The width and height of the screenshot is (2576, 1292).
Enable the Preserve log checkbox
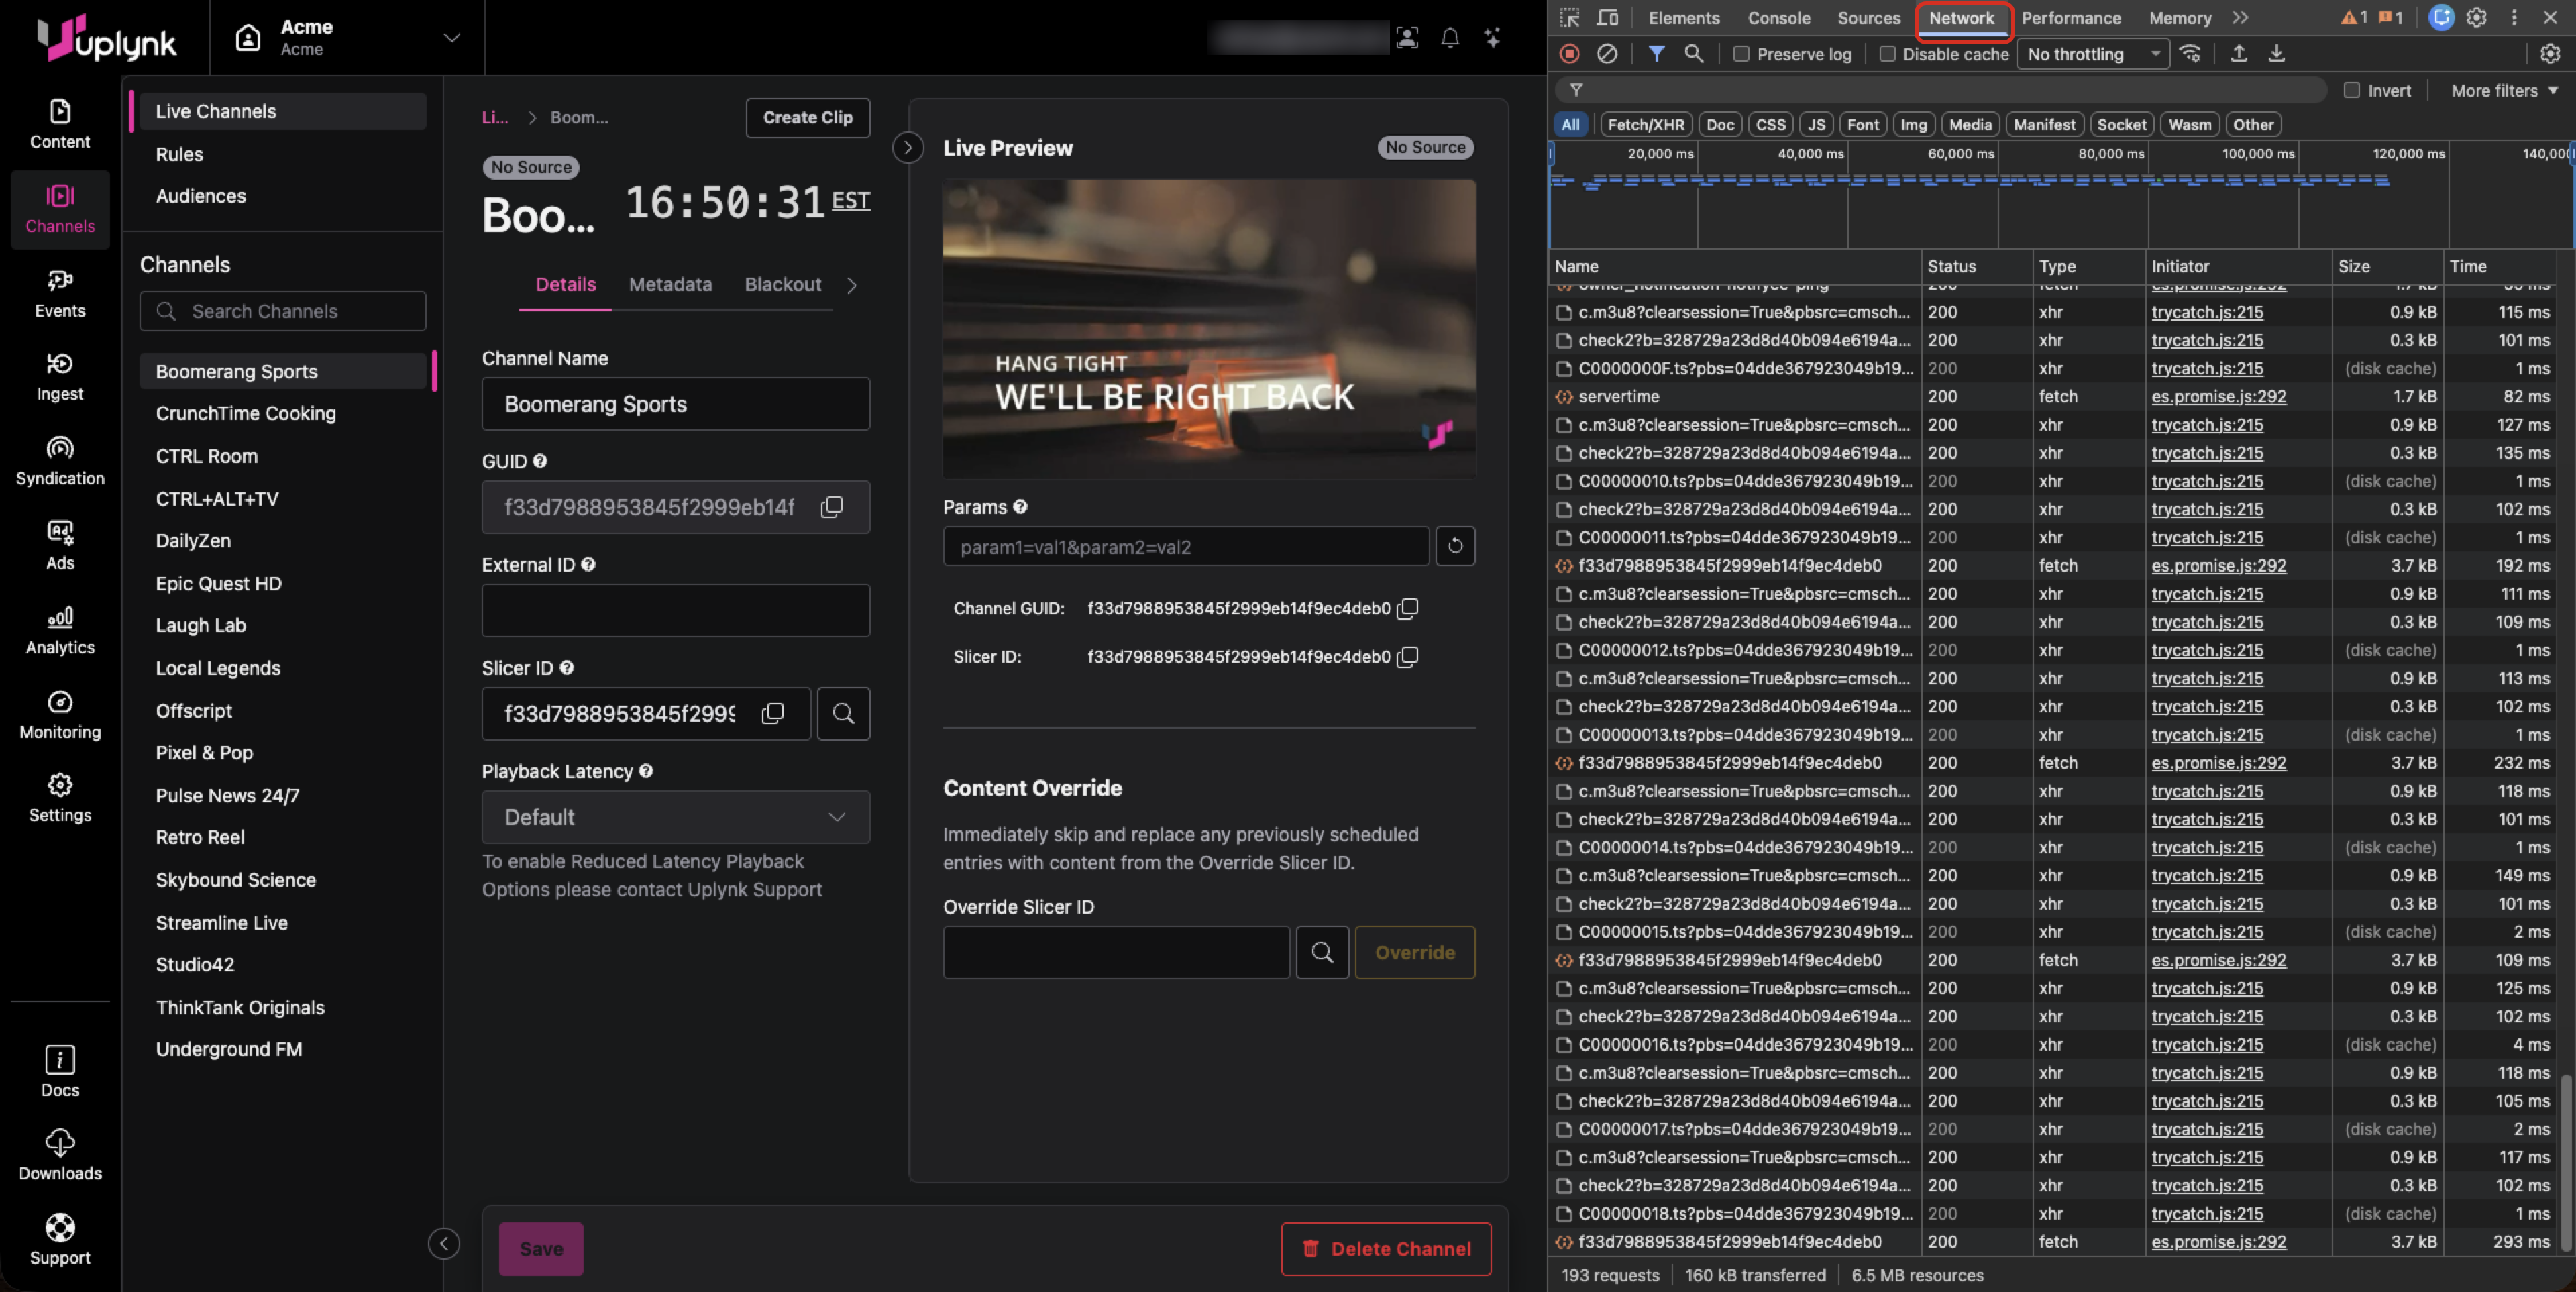point(1741,54)
